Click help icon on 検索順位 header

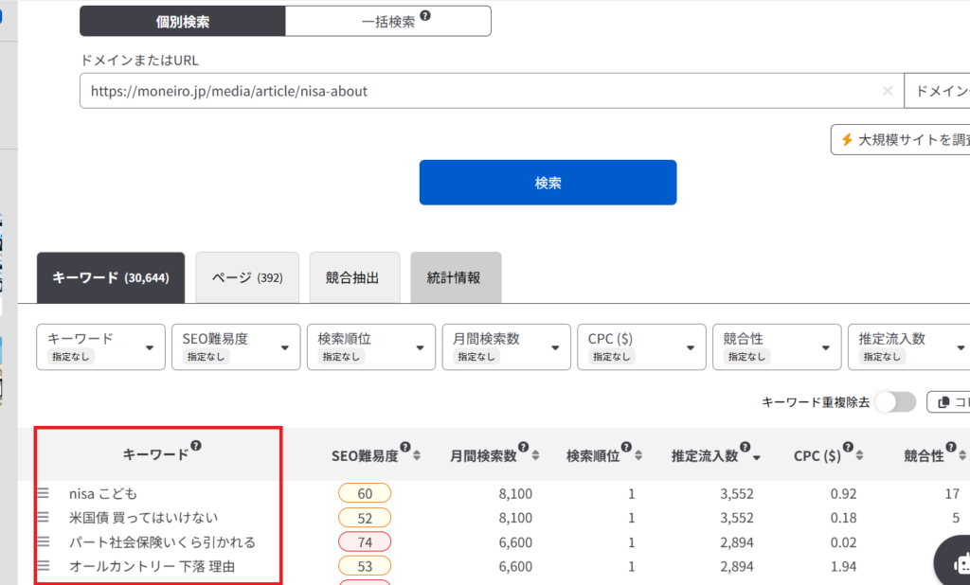point(626,447)
